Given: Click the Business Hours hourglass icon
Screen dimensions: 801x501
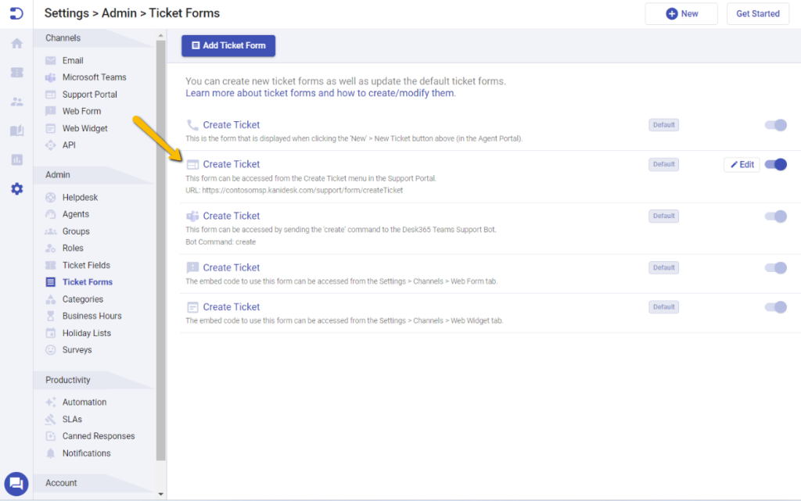Looking at the screenshot, I should coord(51,317).
